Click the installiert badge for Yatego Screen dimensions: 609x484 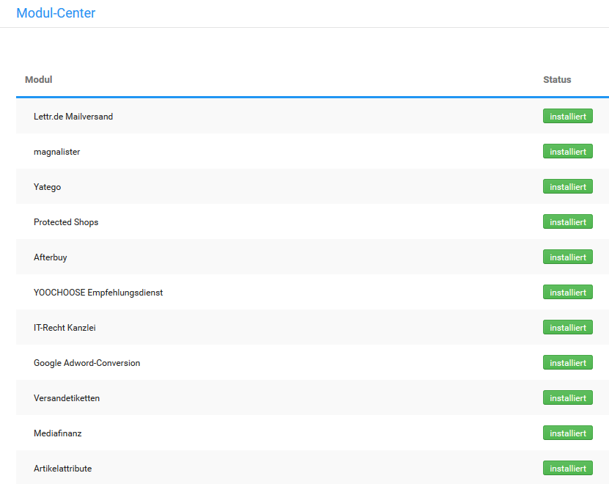click(567, 187)
